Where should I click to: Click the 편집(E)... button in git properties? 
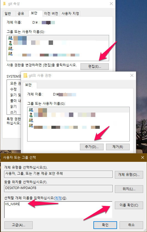tap(95, 66)
